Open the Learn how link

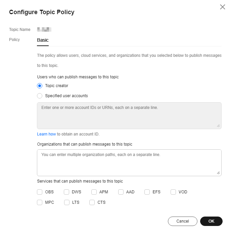click(x=46, y=134)
